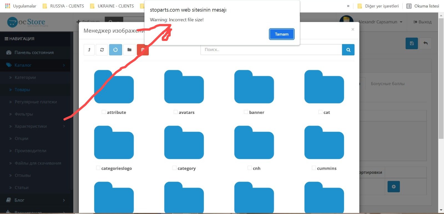Open Опции in the sidebar

pos(21,139)
